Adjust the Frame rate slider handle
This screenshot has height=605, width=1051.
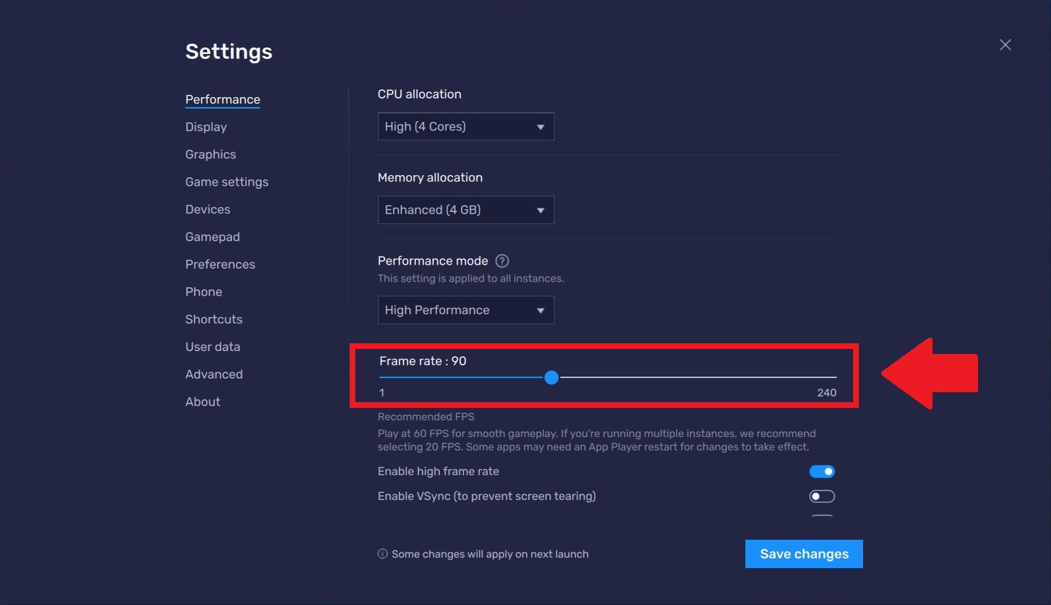click(552, 377)
